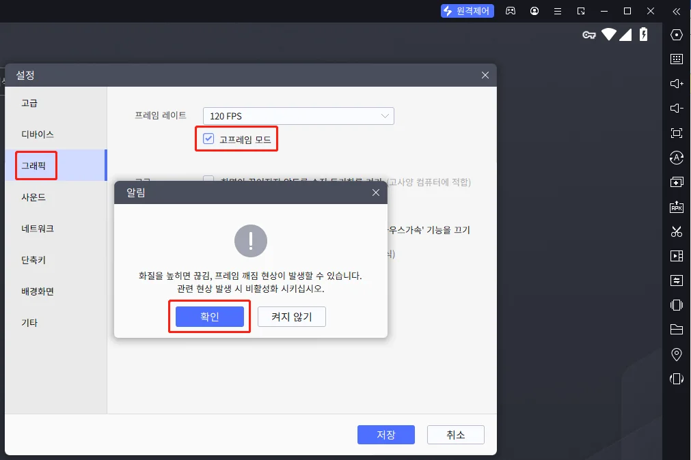Click the 프레임 레이트 label
The image size is (691, 460).
tap(161, 115)
